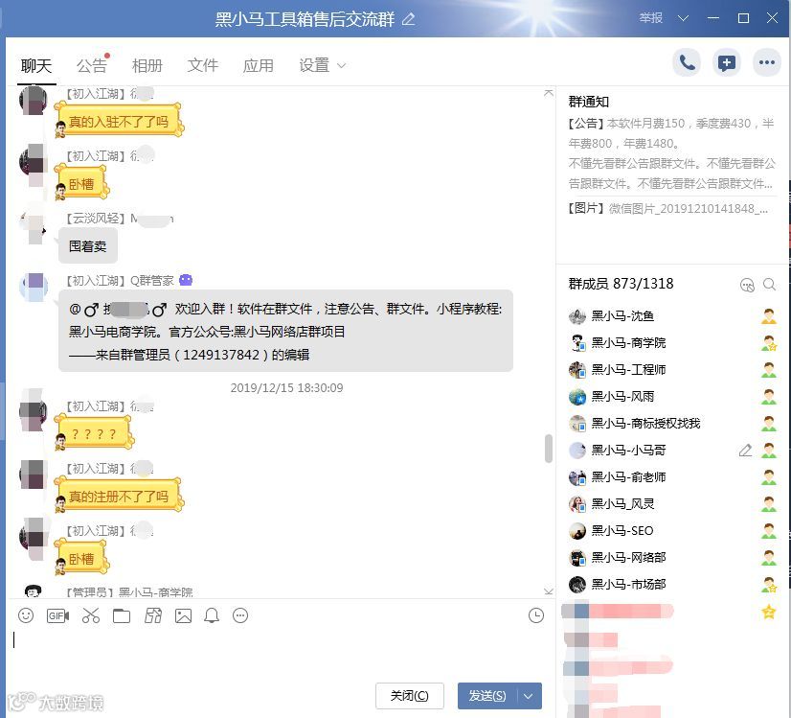Search group members with magnifier icon

(x=769, y=285)
